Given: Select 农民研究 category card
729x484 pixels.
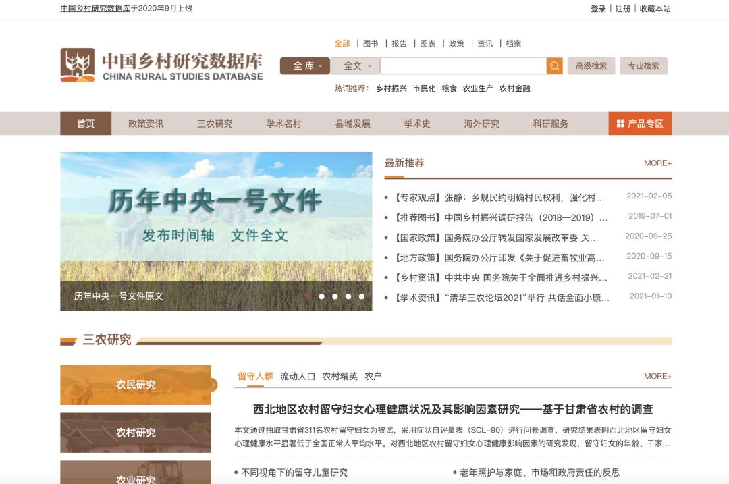Looking at the screenshot, I should (136, 385).
